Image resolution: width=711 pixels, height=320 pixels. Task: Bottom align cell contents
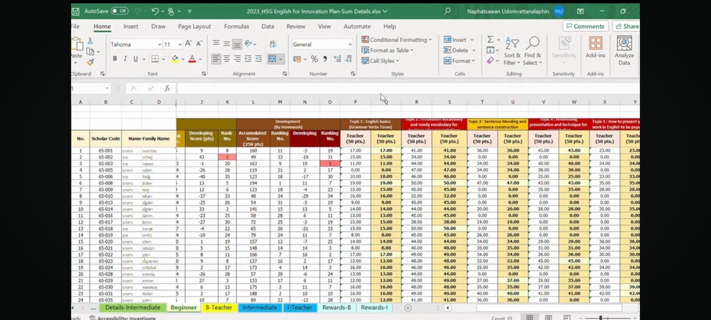click(237, 44)
